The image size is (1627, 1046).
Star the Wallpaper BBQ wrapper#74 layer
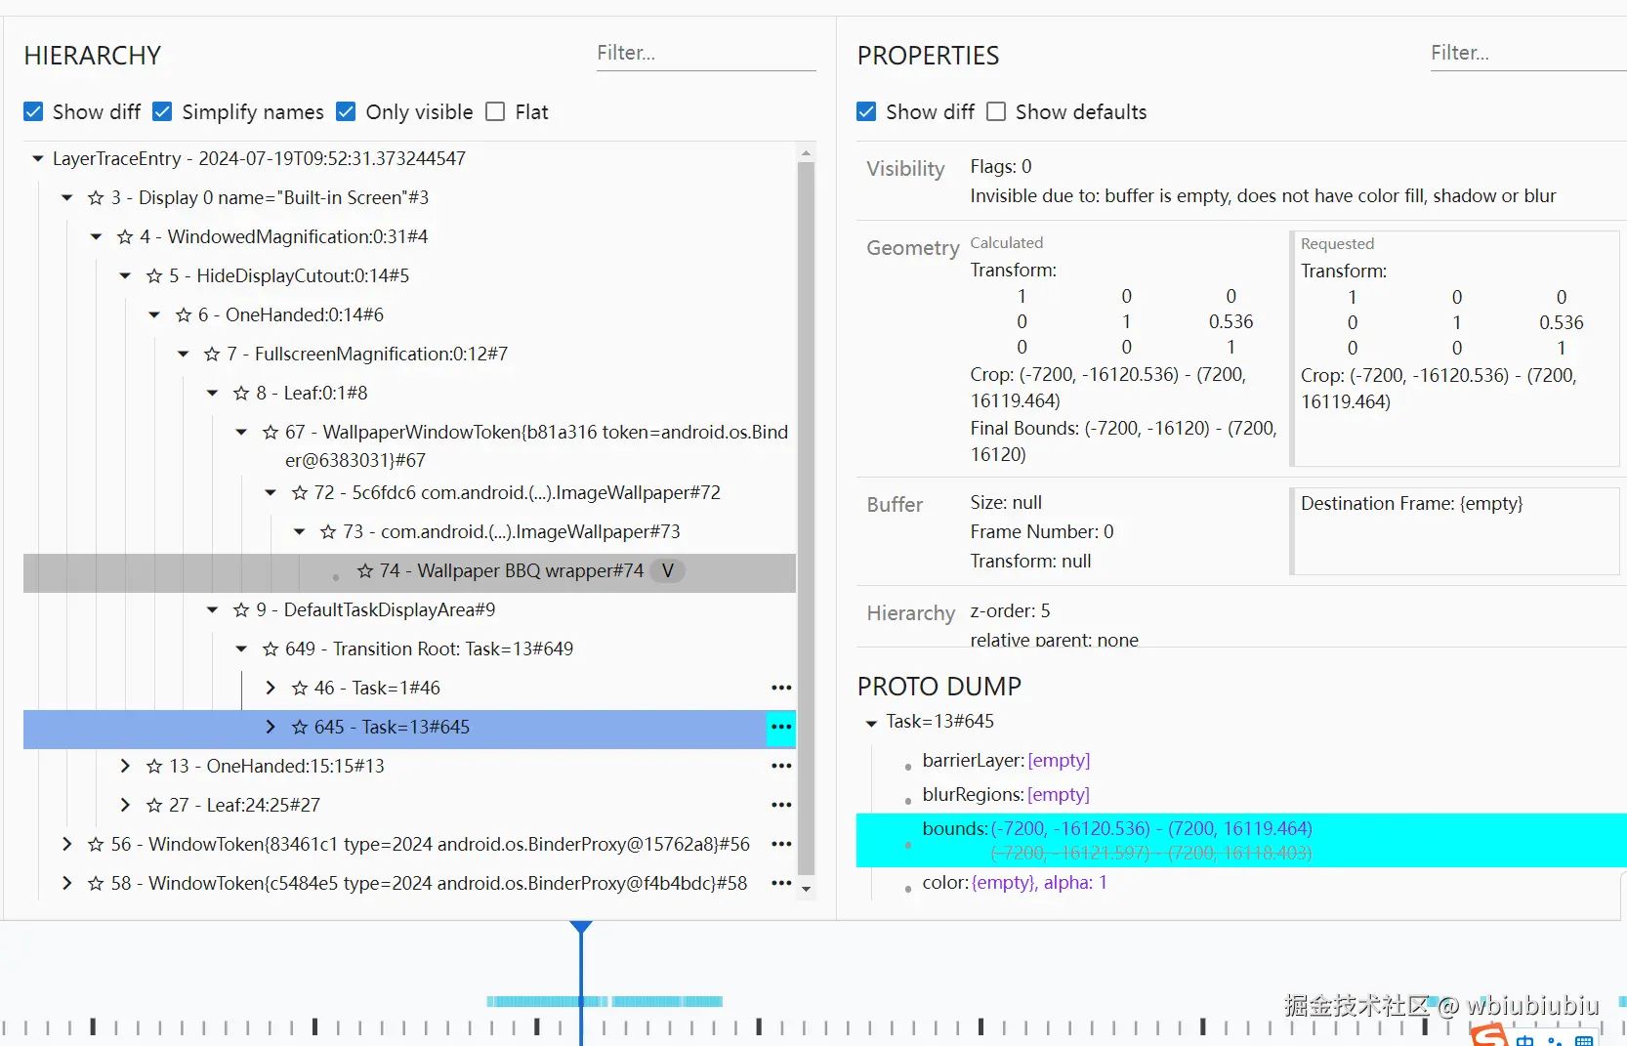click(365, 571)
